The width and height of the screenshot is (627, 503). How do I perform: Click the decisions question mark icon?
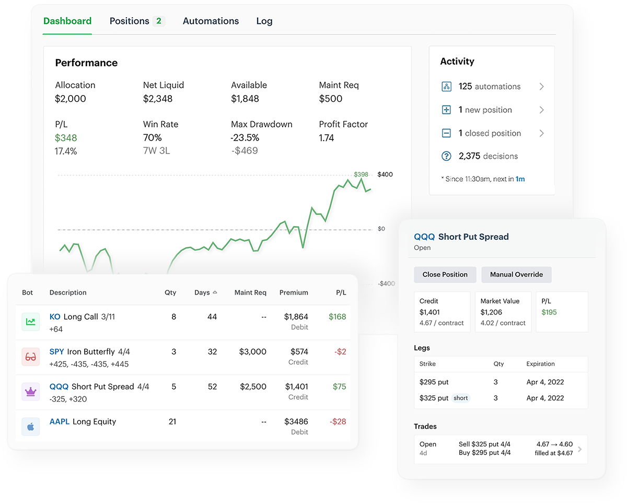point(446,156)
